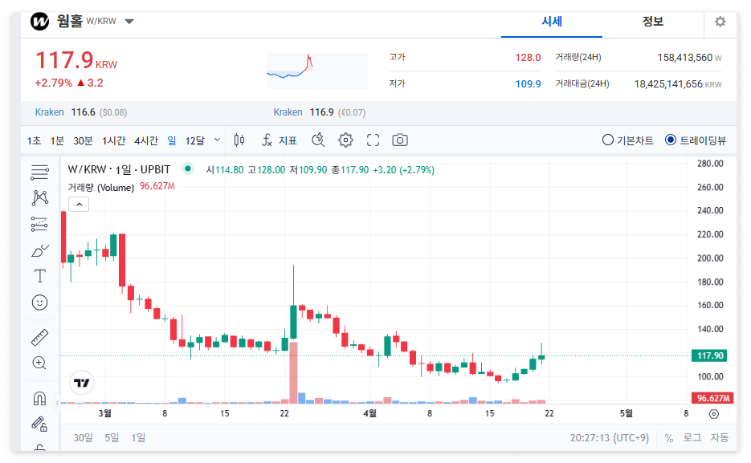Switch to the 정보 tab
751x463 pixels.
pos(652,24)
